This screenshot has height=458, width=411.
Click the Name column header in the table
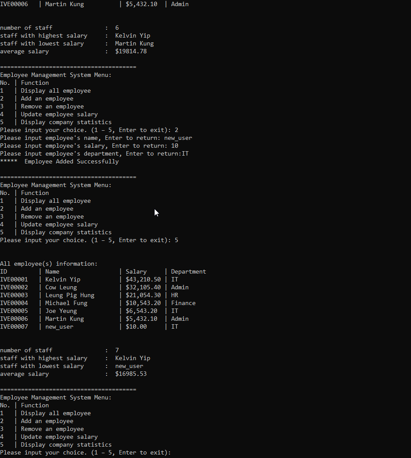[52, 272]
